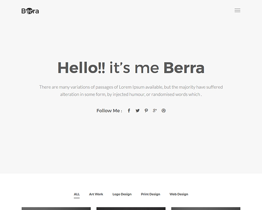Click the word "Hello!!" in the headline
Viewport: 262px width, 210px height.
pyautogui.click(x=81, y=68)
